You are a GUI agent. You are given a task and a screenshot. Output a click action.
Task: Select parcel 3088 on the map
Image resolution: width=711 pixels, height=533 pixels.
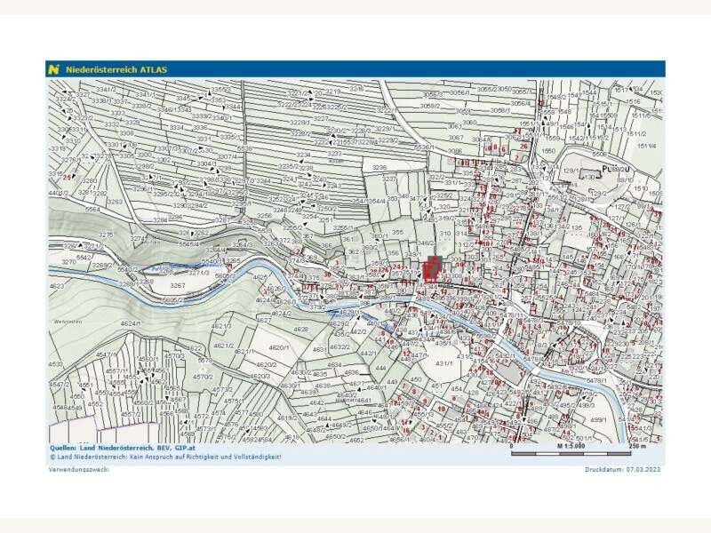pyautogui.click(x=454, y=151)
